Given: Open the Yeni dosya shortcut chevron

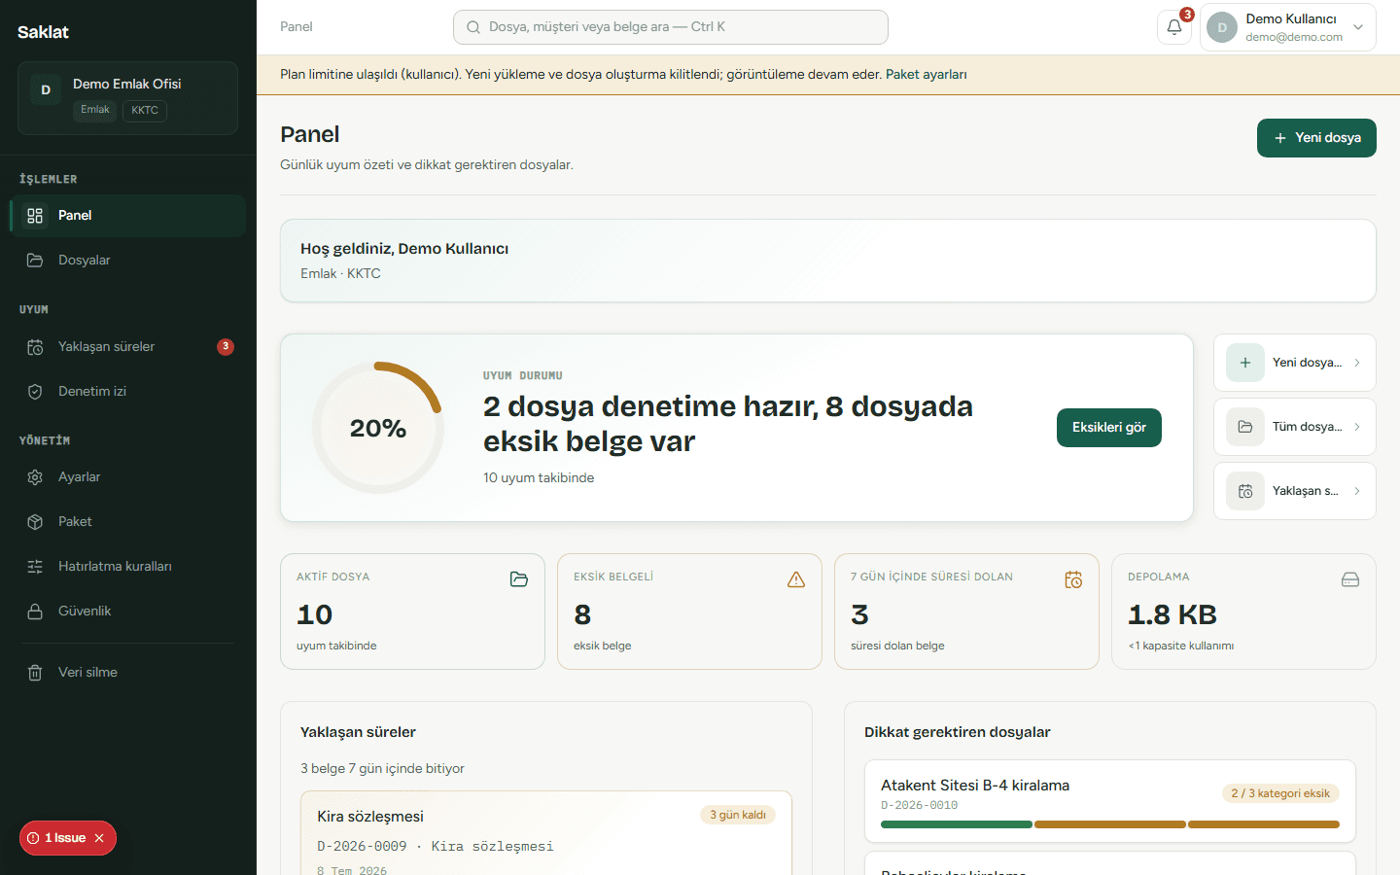Looking at the screenshot, I should (x=1357, y=363).
